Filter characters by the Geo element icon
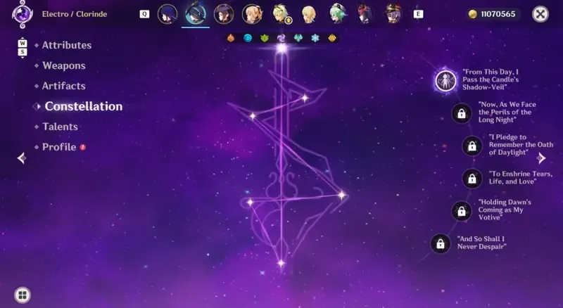This screenshot has height=308, width=563. point(332,38)
